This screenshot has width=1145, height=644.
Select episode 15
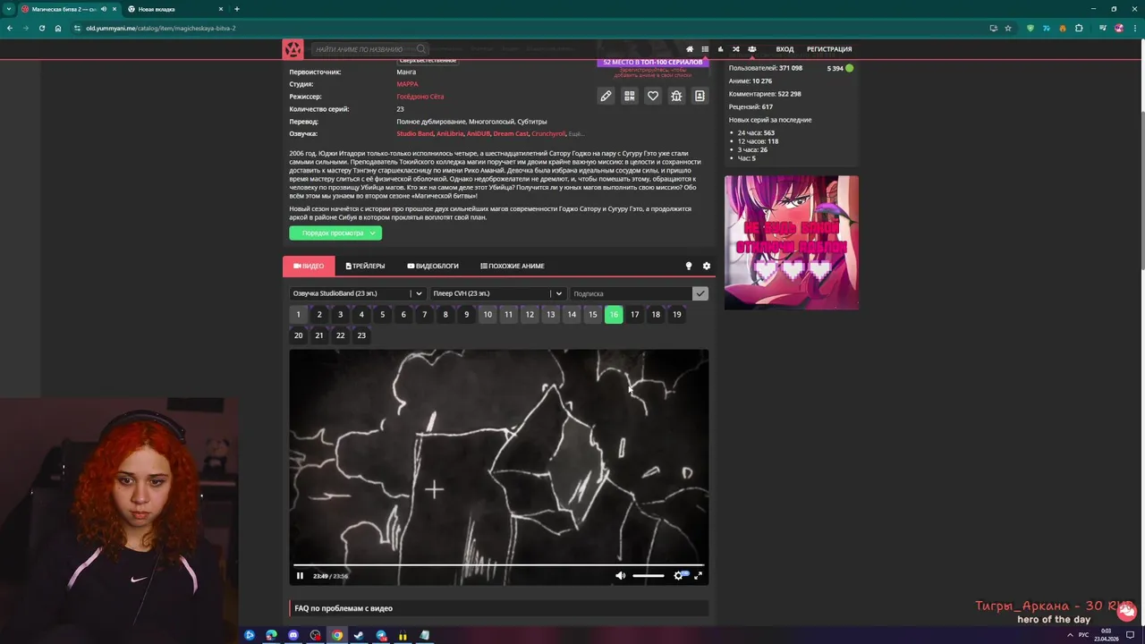592,314
